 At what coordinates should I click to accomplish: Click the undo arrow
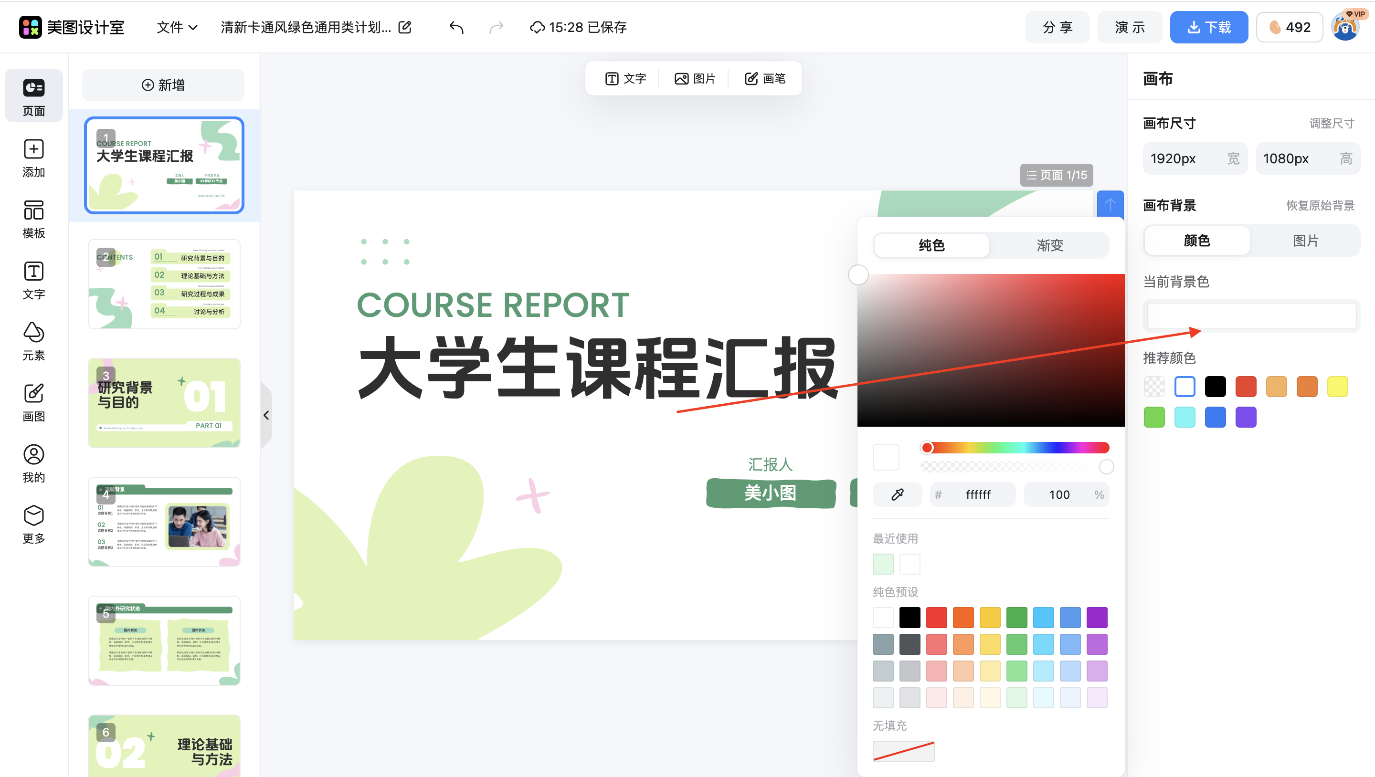click(456, 27)
